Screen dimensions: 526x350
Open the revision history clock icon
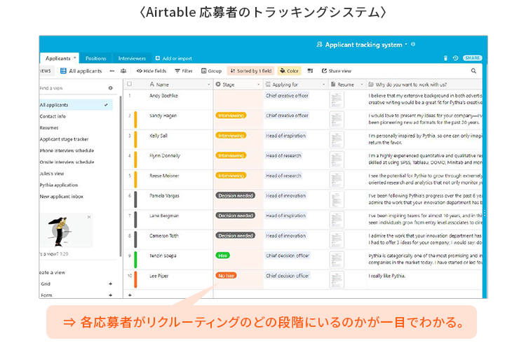(455, 58)
